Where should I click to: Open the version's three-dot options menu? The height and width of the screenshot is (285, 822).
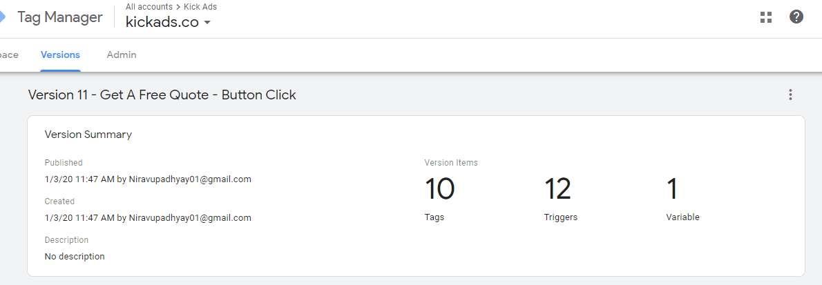coord(790,95)
